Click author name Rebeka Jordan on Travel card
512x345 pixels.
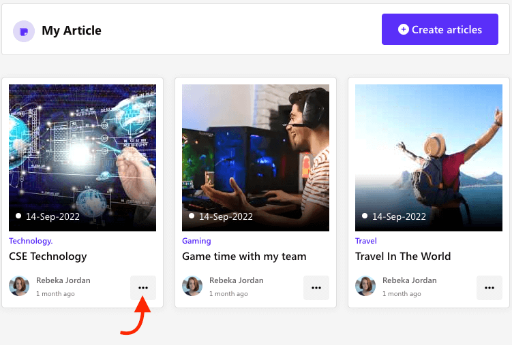tap(409, 280)
